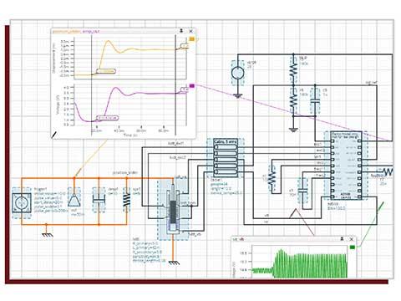Select the triangular mass component near trigger1
Image resolution: width=401 pixels, height=301 pixels.
pos(74,200)
